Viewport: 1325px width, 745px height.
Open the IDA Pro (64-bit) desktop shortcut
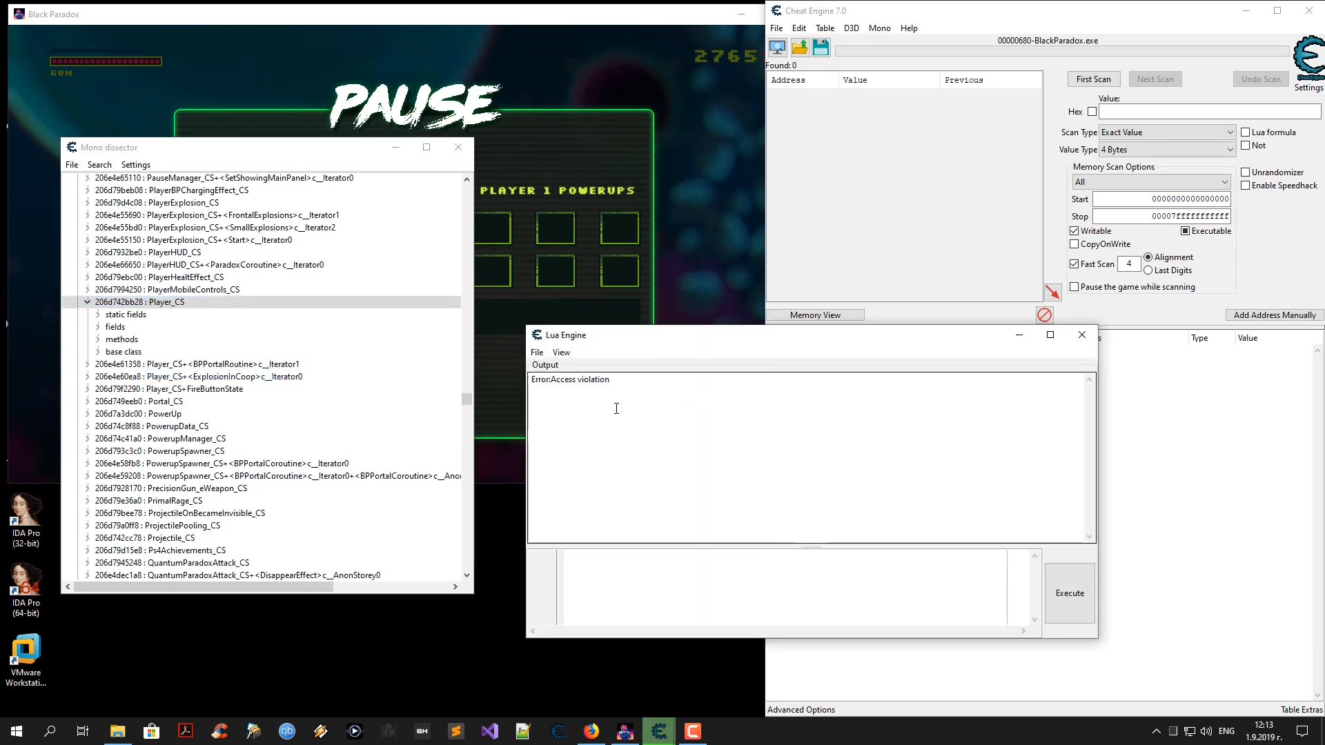pos(26,590)
